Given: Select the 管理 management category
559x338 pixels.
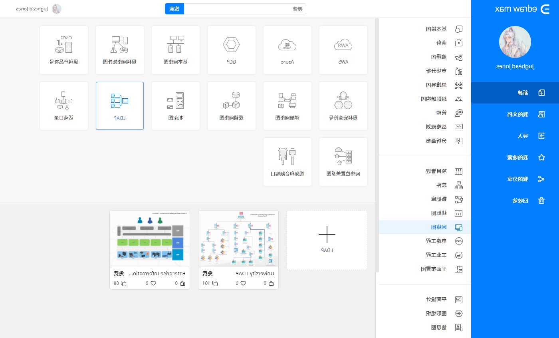Looking at the screenshot, I should [x=425, y=113].
